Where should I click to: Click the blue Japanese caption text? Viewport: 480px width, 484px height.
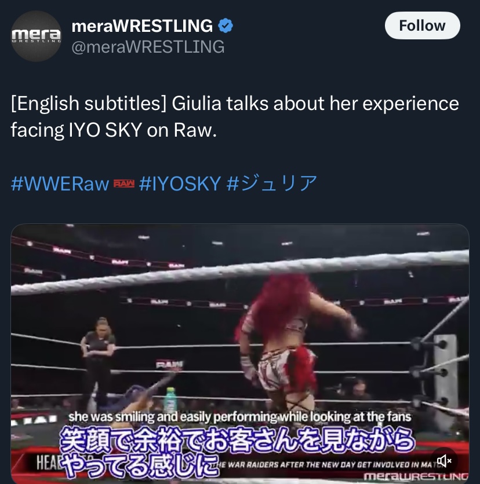pos(237,451)
